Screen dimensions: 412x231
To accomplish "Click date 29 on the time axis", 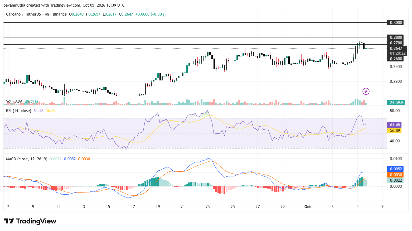I will tap(283, 207).
